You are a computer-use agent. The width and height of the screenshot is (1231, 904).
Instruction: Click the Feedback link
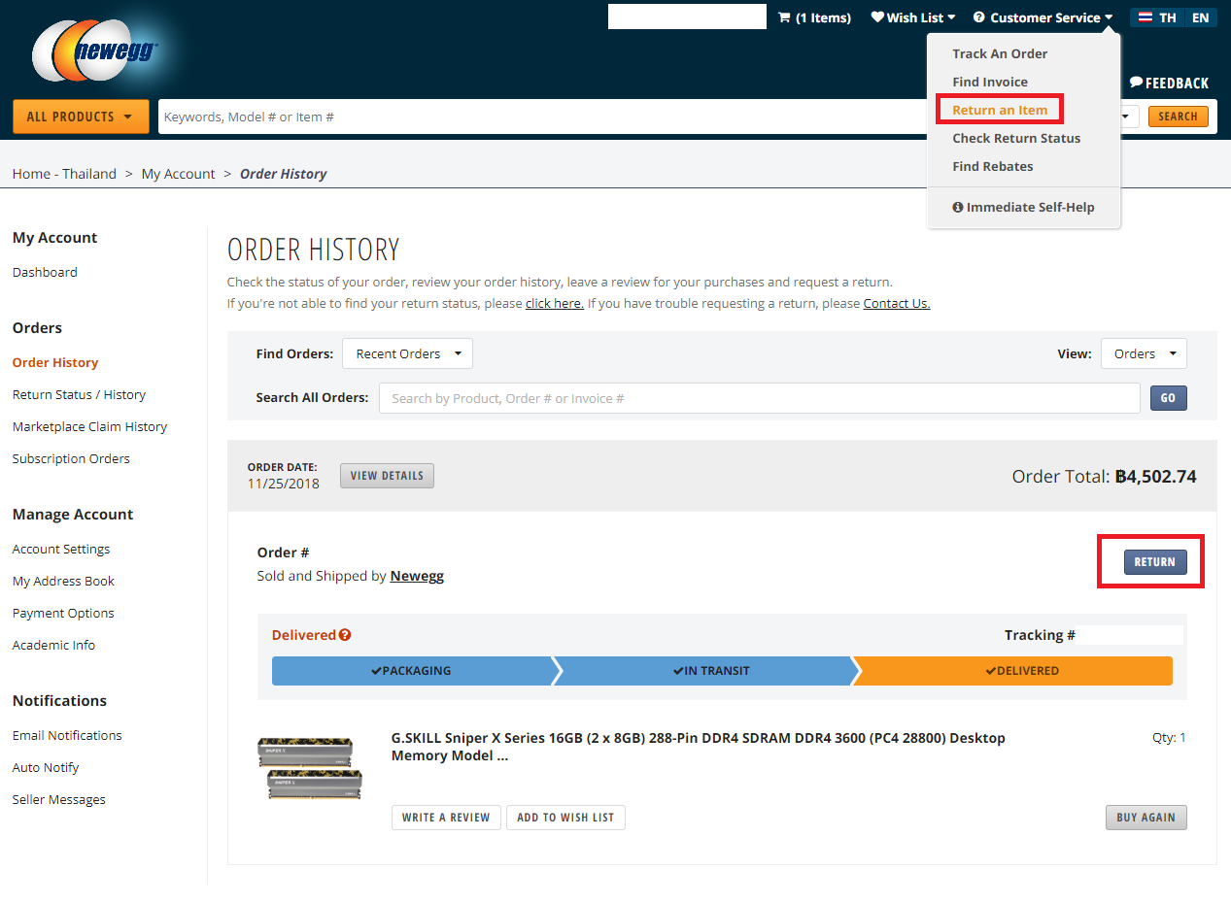pyautogui.click(x=1169, y=83)
